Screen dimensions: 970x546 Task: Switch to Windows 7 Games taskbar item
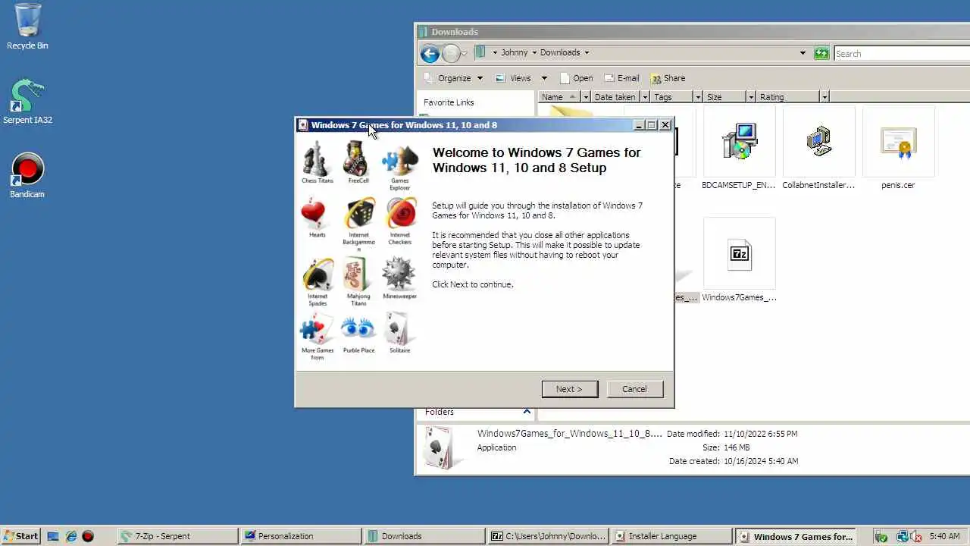(796, 536)
